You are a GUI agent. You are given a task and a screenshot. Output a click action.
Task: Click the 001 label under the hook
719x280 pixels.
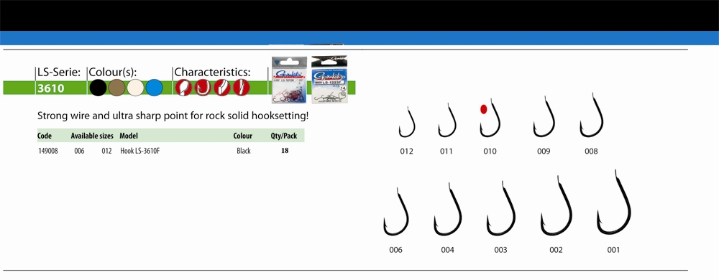click(613, 250)
